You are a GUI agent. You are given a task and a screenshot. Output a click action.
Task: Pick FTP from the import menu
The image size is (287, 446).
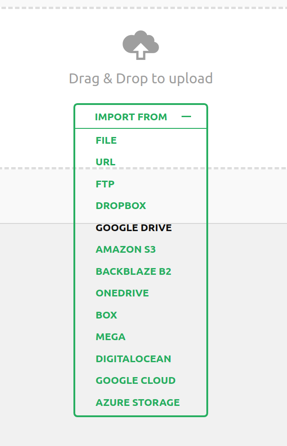pyautogui.click(x=105, y=184)
